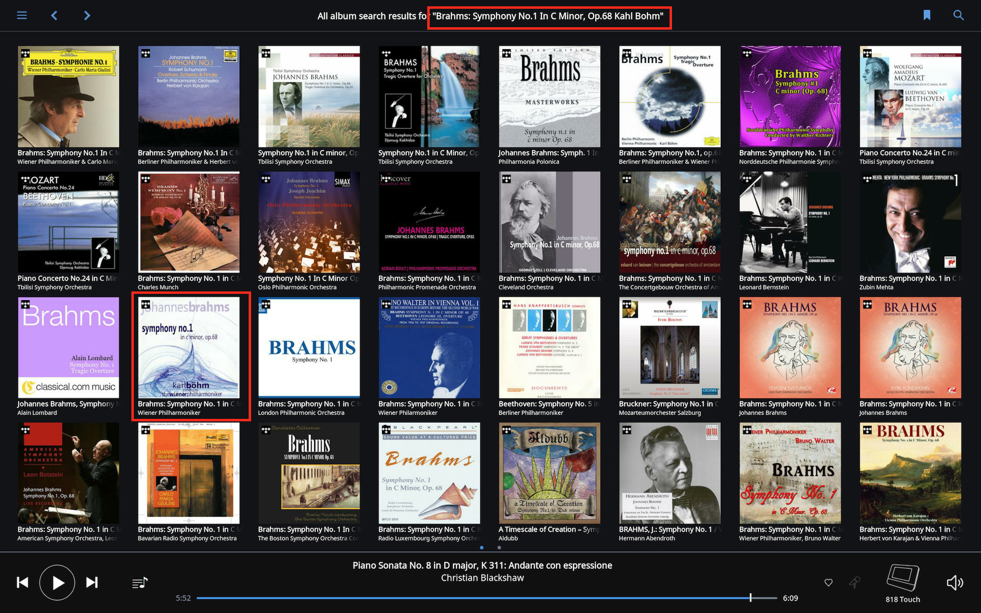The image size is (981, 613).
Task: Open the Karl Böhm Wiener Philharmoniker album
Action: (189, 348)
